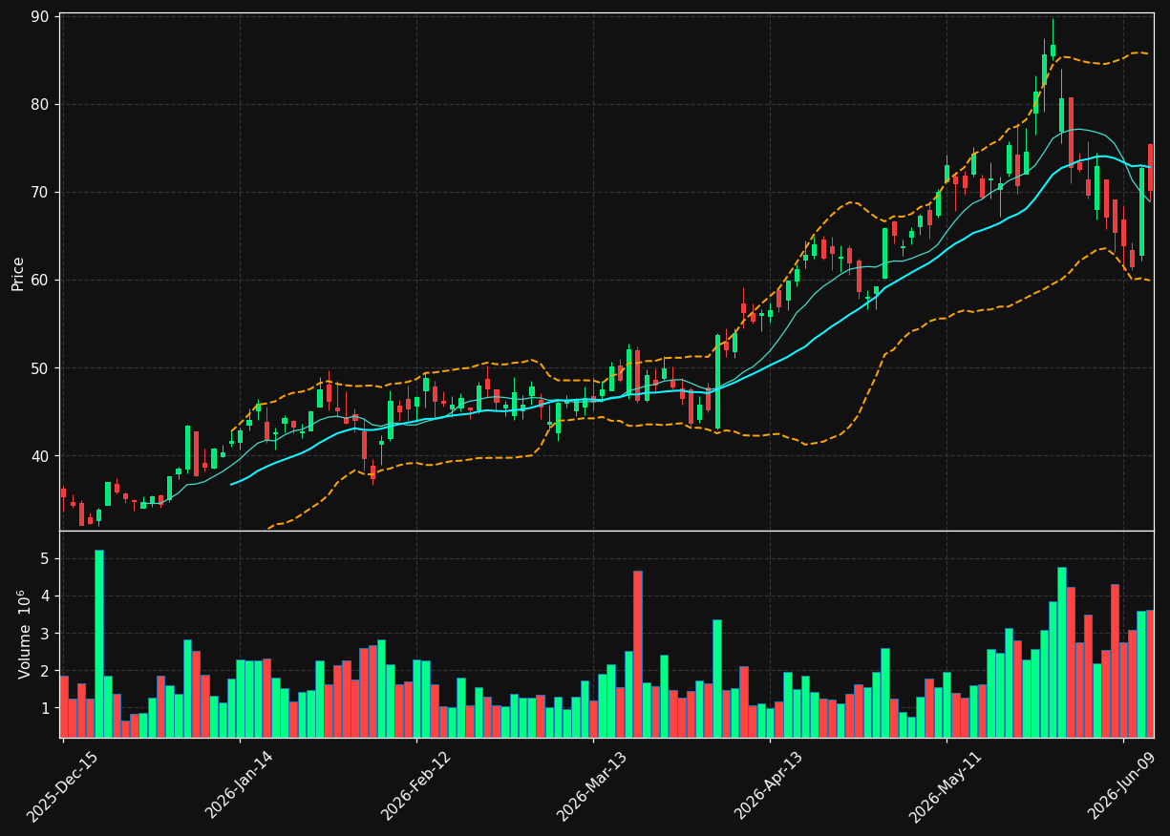Image resolution: width=1170 pixels, height=836 pixels.
Task: Click the 70 price tick label
Action: point(42,192)
